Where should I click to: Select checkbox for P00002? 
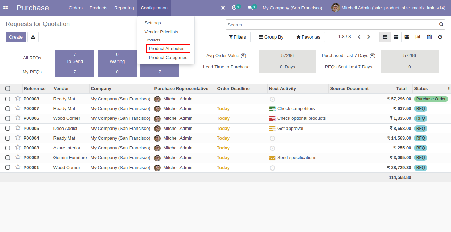coord(8,158)
